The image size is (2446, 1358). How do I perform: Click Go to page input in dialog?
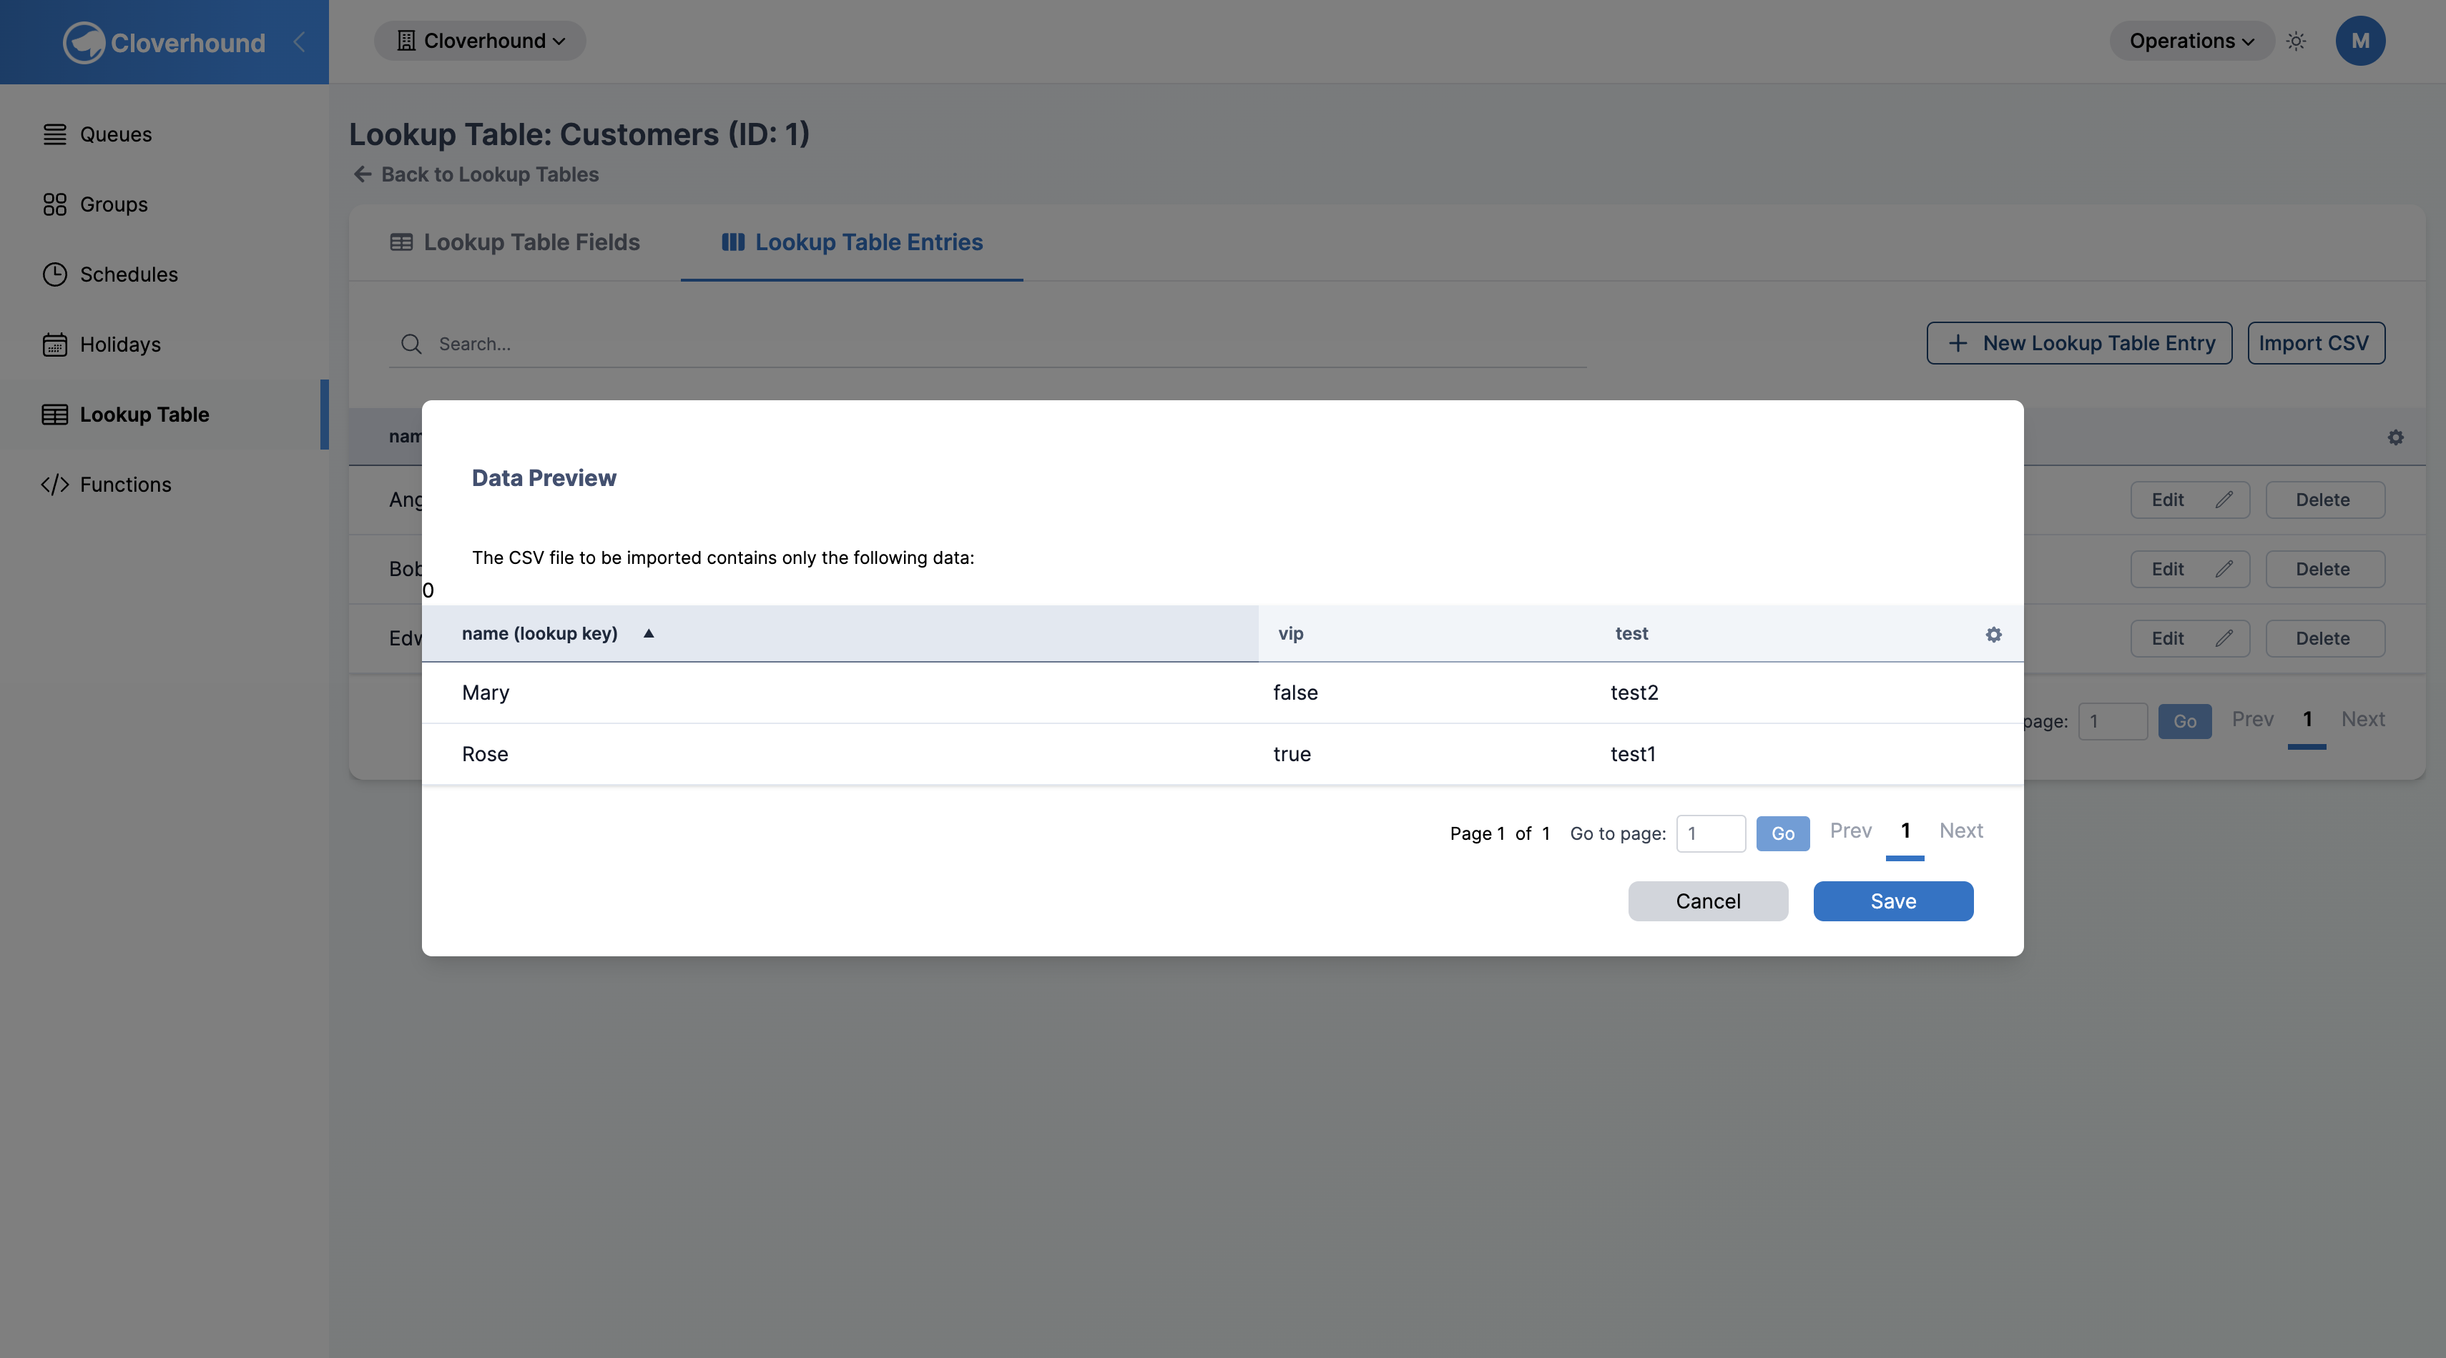tap(1711, 834)
